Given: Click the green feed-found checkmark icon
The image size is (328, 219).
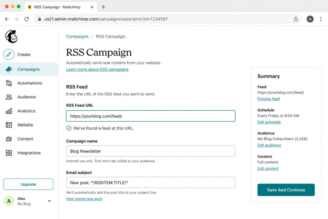Looking at the screenshot, I should [69, 128].
